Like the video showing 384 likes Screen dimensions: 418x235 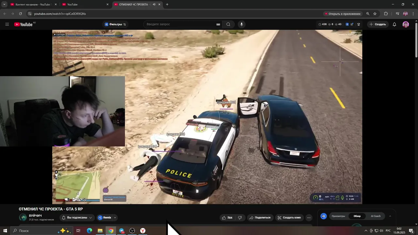coord(227,218)
